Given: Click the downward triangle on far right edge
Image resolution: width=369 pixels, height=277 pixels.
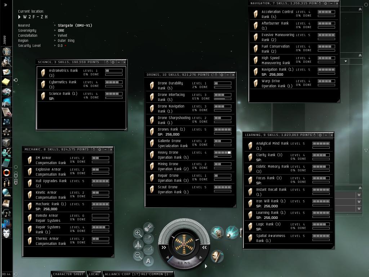Looking at the screenshot, I should [x=366, y=150].
